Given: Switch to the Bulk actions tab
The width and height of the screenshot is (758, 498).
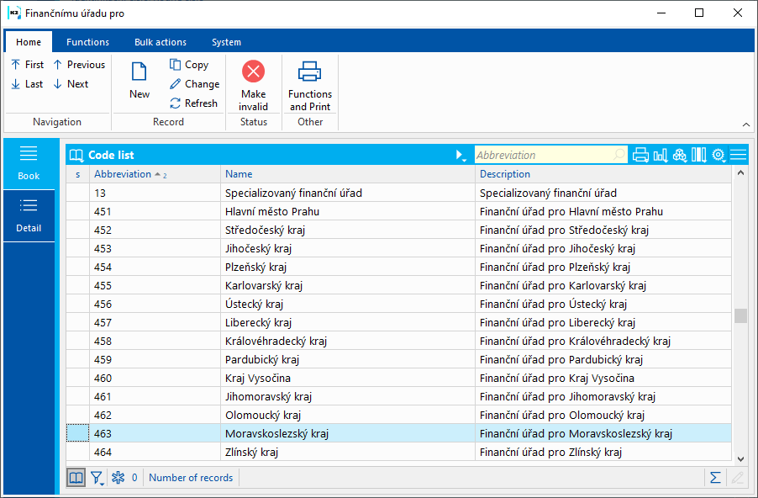Looking at the screenshot, I should pos(161,42).
